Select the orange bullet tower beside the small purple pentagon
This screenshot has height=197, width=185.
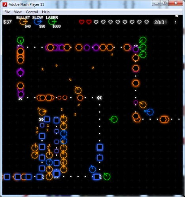[143, 105]
